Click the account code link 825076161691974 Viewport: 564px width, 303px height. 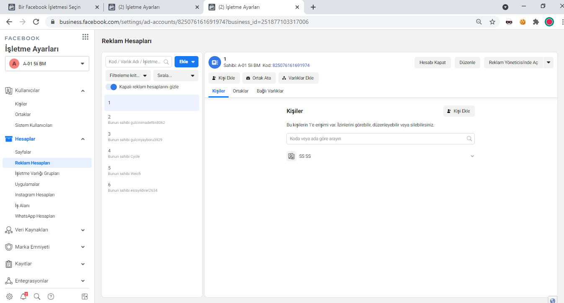point(291,65)
